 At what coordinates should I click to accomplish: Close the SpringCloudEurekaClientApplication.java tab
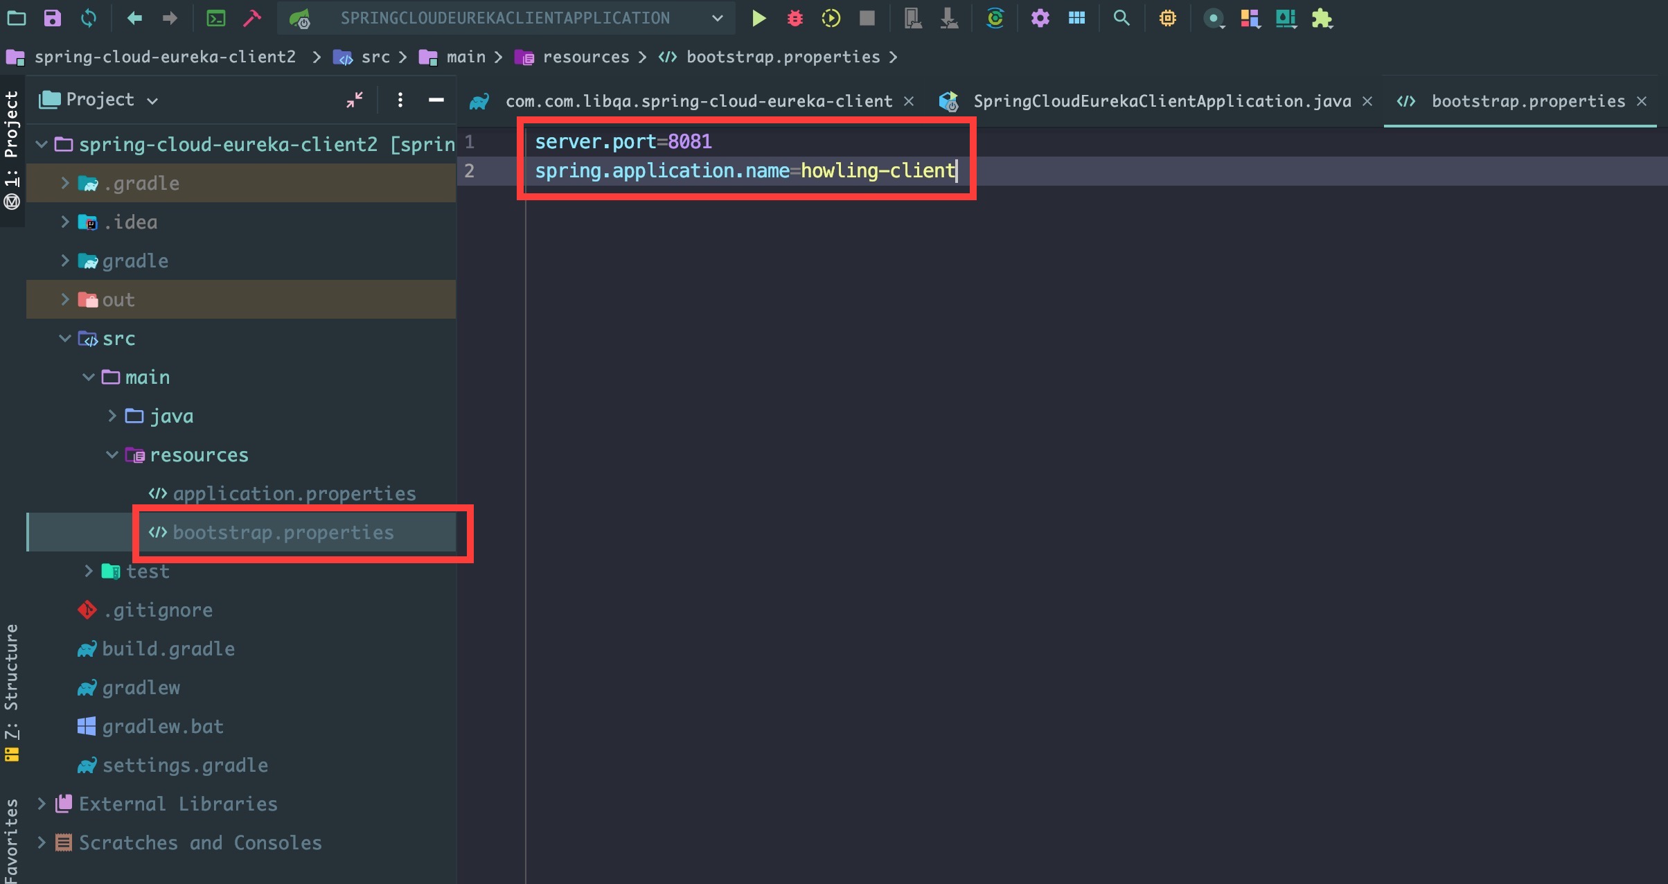click(1367, 101)
